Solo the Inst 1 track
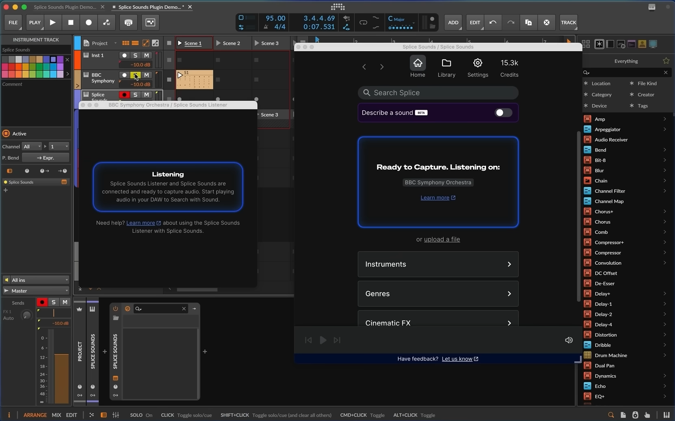This screenshot has width=675, height=421. click(135, 56)
